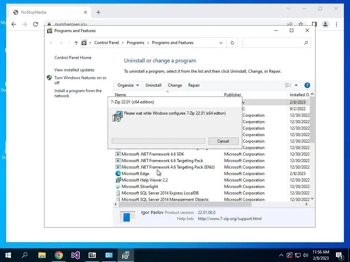Bookmark this page with star icon
This screenshot has height=262, width=350.
coord(301,24)
